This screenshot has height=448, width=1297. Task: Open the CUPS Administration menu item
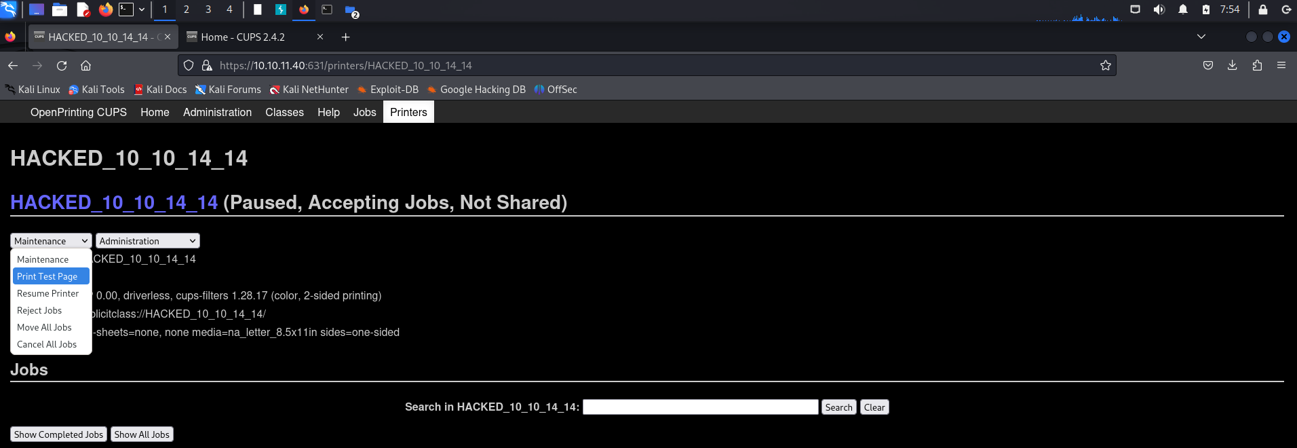coord(217,112)
